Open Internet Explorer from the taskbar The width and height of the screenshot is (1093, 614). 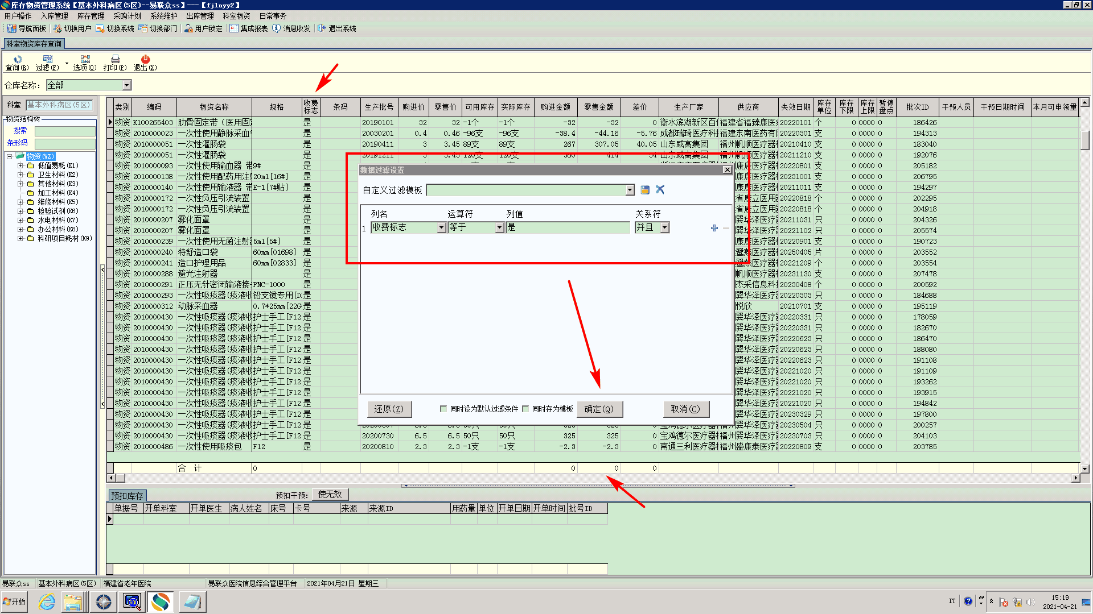coord(47,601)
